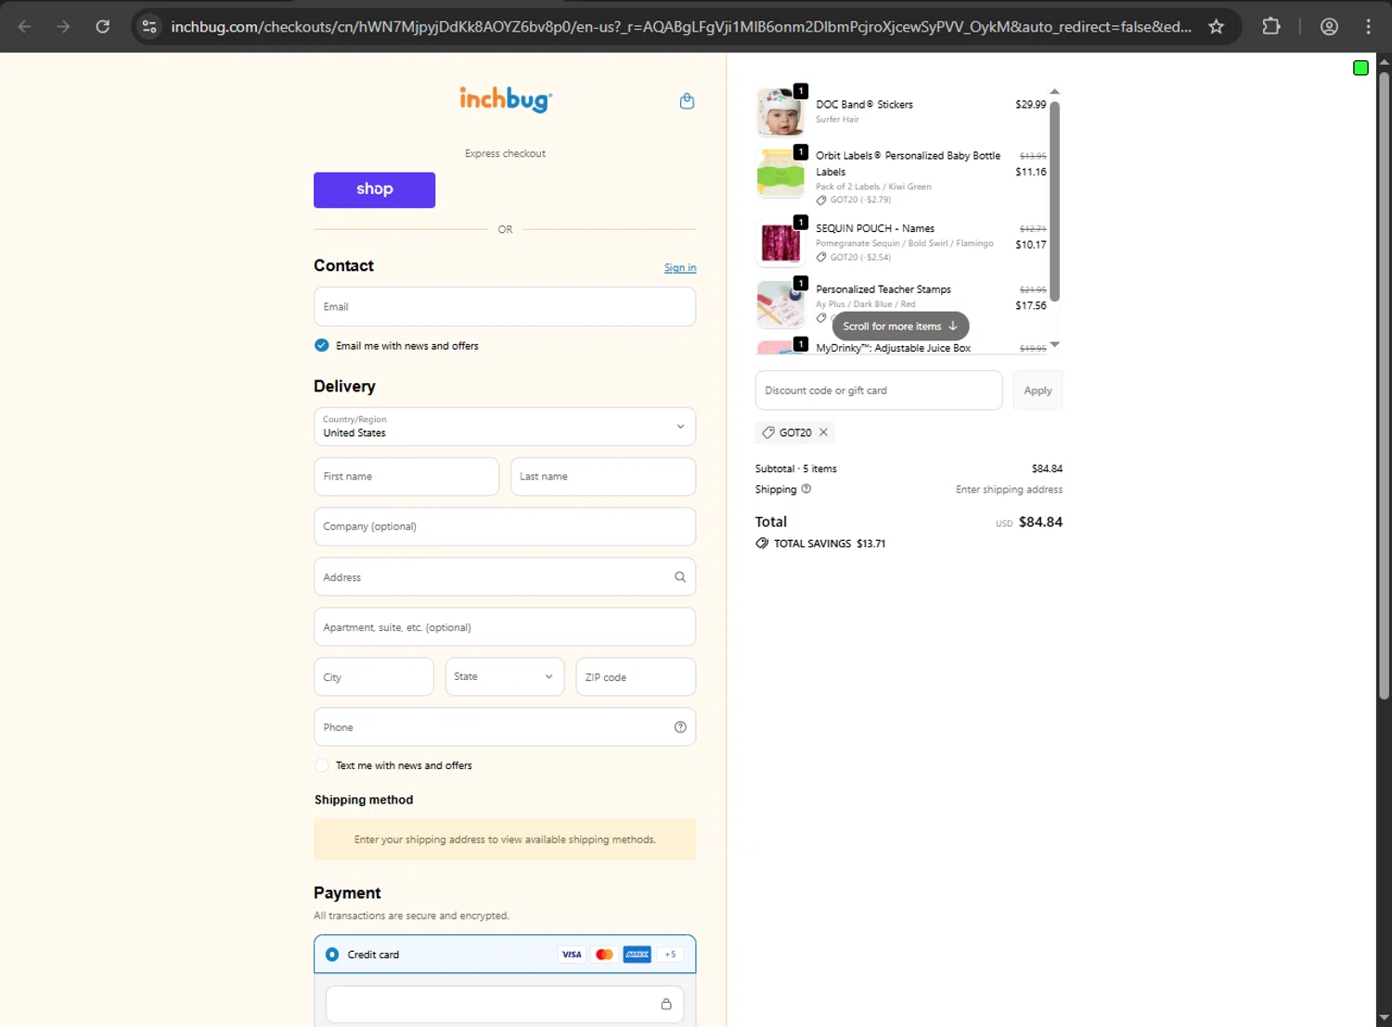
Task: Check Text me with news and offers
Action: pyautogui.click(x=322, y=765)
